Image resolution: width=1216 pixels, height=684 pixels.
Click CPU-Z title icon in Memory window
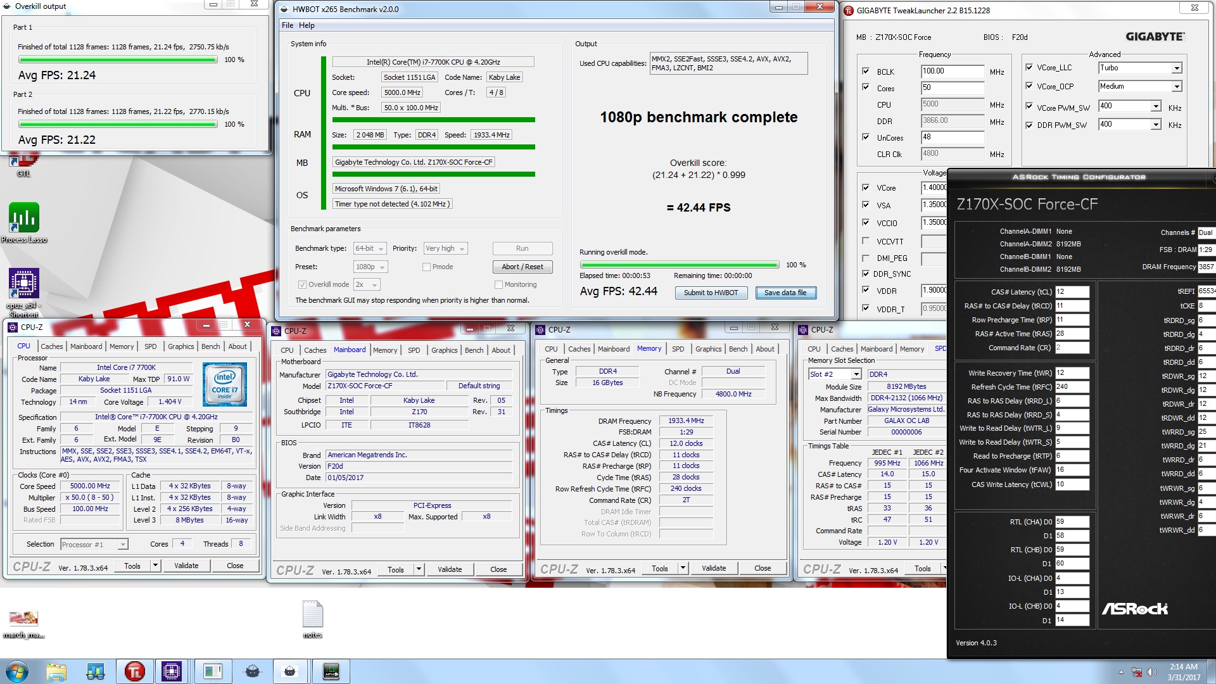click(540, 329)
